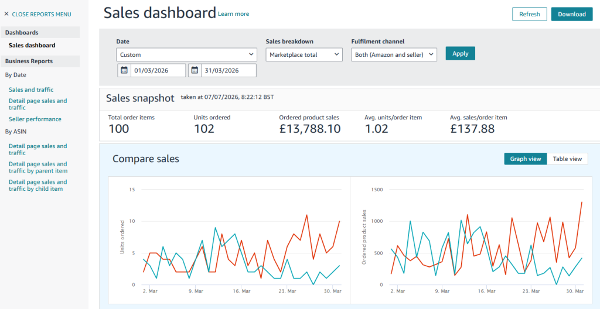
Task: Click the end date field 31/03/2026
Action: click(x=229, y=70)
